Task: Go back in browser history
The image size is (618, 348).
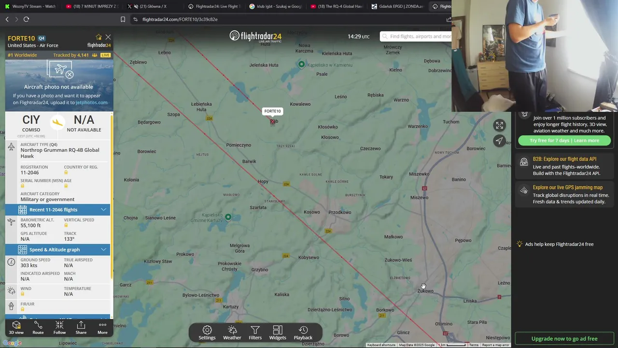Action: pos(7,19)
